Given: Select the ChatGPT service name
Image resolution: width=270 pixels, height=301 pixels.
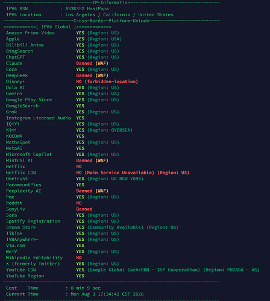Looking at the screenshot, I should (x=16, y=57).
